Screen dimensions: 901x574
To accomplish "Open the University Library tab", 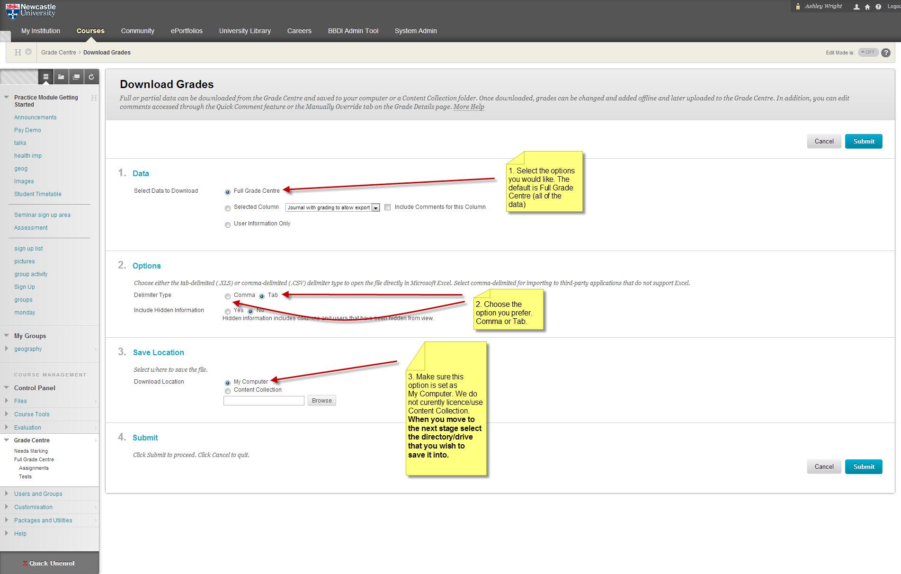I will [245, 31].
